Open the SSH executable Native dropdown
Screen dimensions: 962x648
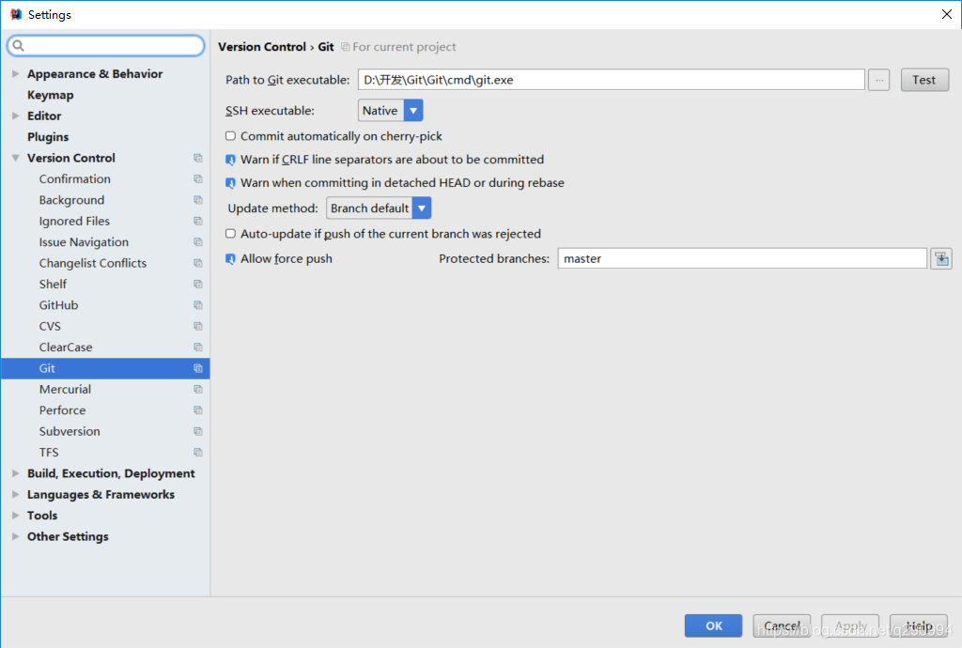tap(390, 111)
